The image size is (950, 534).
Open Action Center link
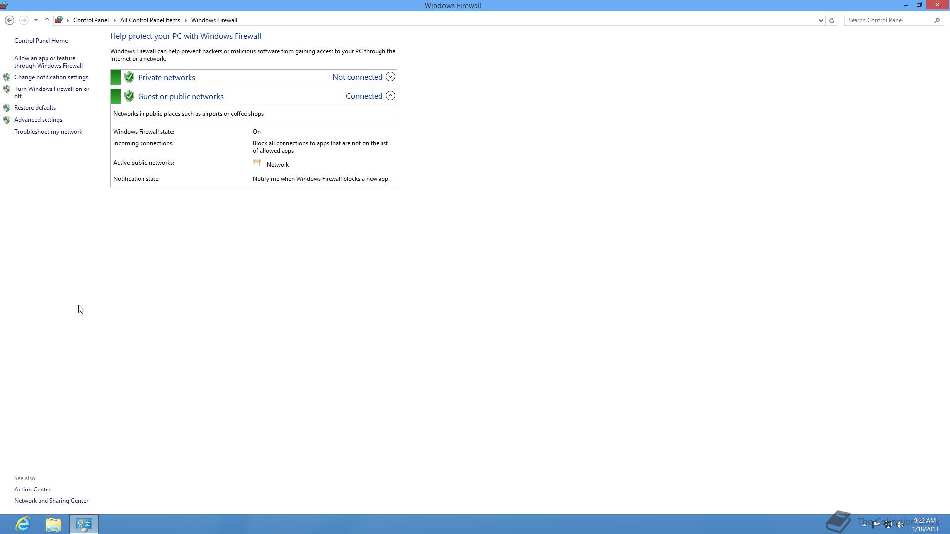(x=32, y=489)
